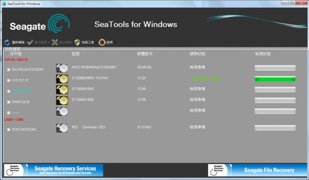Click the grey X abort-test icon

pyautogui.click(x=55, y=42)
